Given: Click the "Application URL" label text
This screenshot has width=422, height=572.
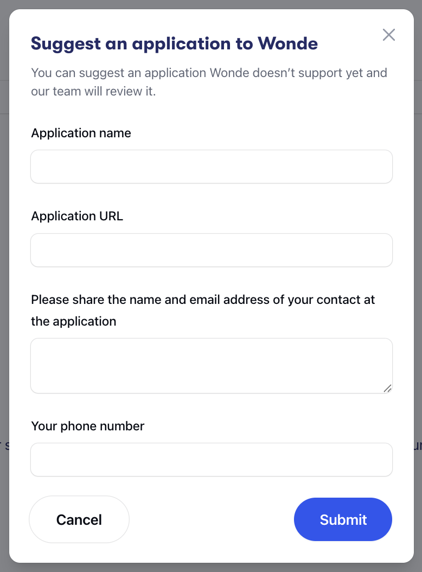Looking at the screenshot, I should [77, 216].
